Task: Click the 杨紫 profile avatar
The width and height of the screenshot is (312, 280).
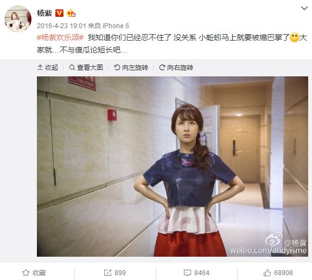Action: 18,18
